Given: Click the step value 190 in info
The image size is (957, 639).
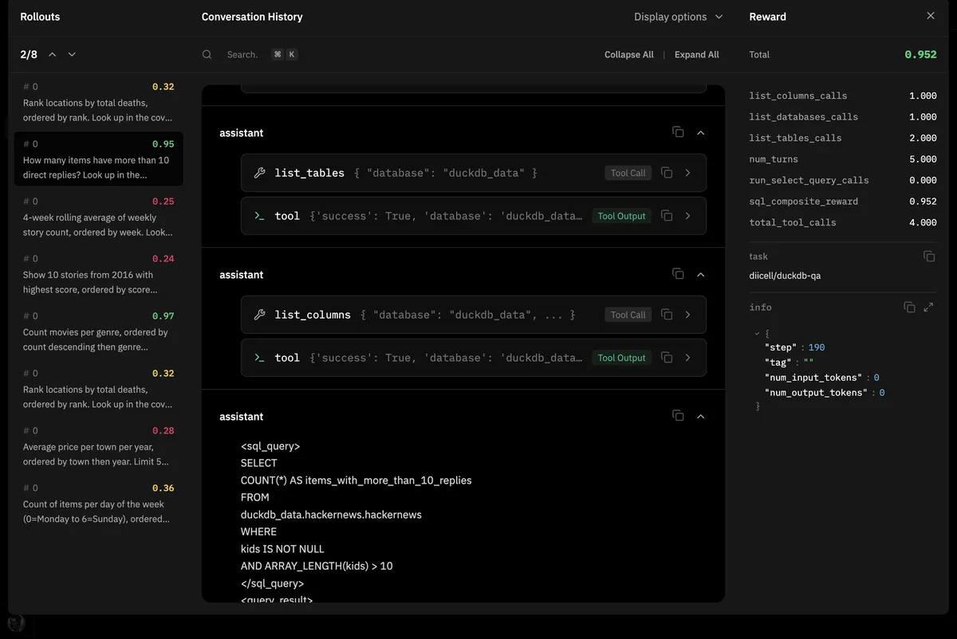Looking at the screenshot, I should click(816, 347).
